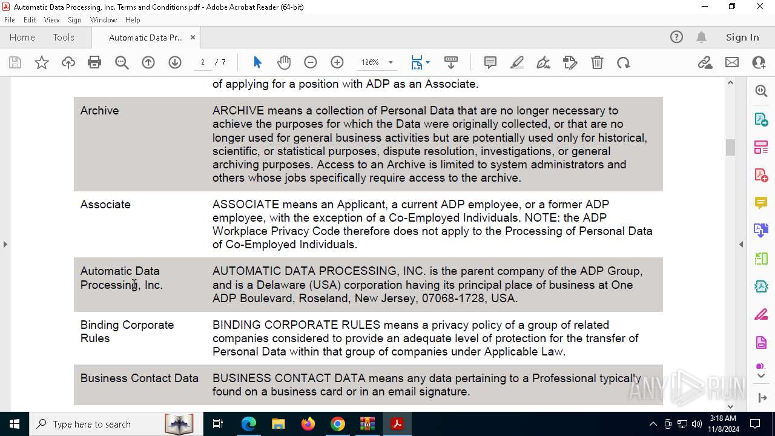Star this file as a bookmark
Image resolution: width=775 pixels, height=436 pixels.
click(x=42, y=62)
